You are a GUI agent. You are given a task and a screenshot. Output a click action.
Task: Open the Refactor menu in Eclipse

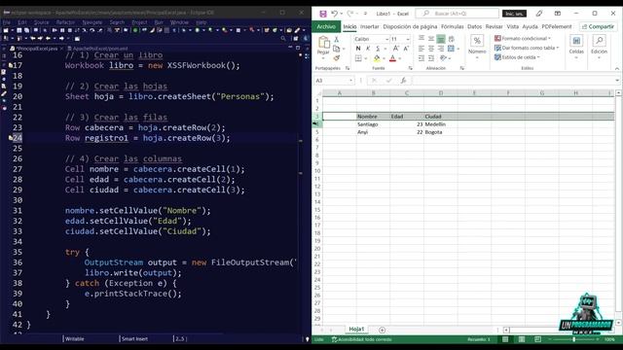65,22
